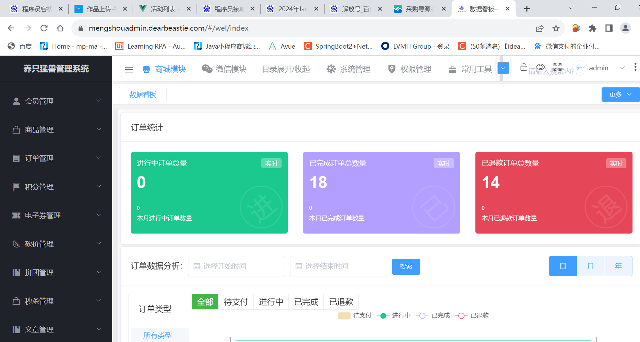640x342 pixels.
Task: Click the 拼团管理 icon
Action: tap(16, 272)
